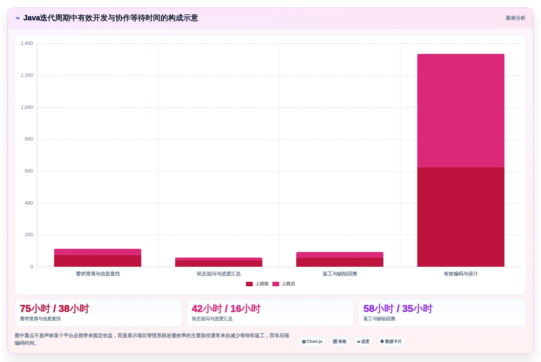Click the blue lightning icon beside the title
The image size is (541, 362).
tap(18, 18)
